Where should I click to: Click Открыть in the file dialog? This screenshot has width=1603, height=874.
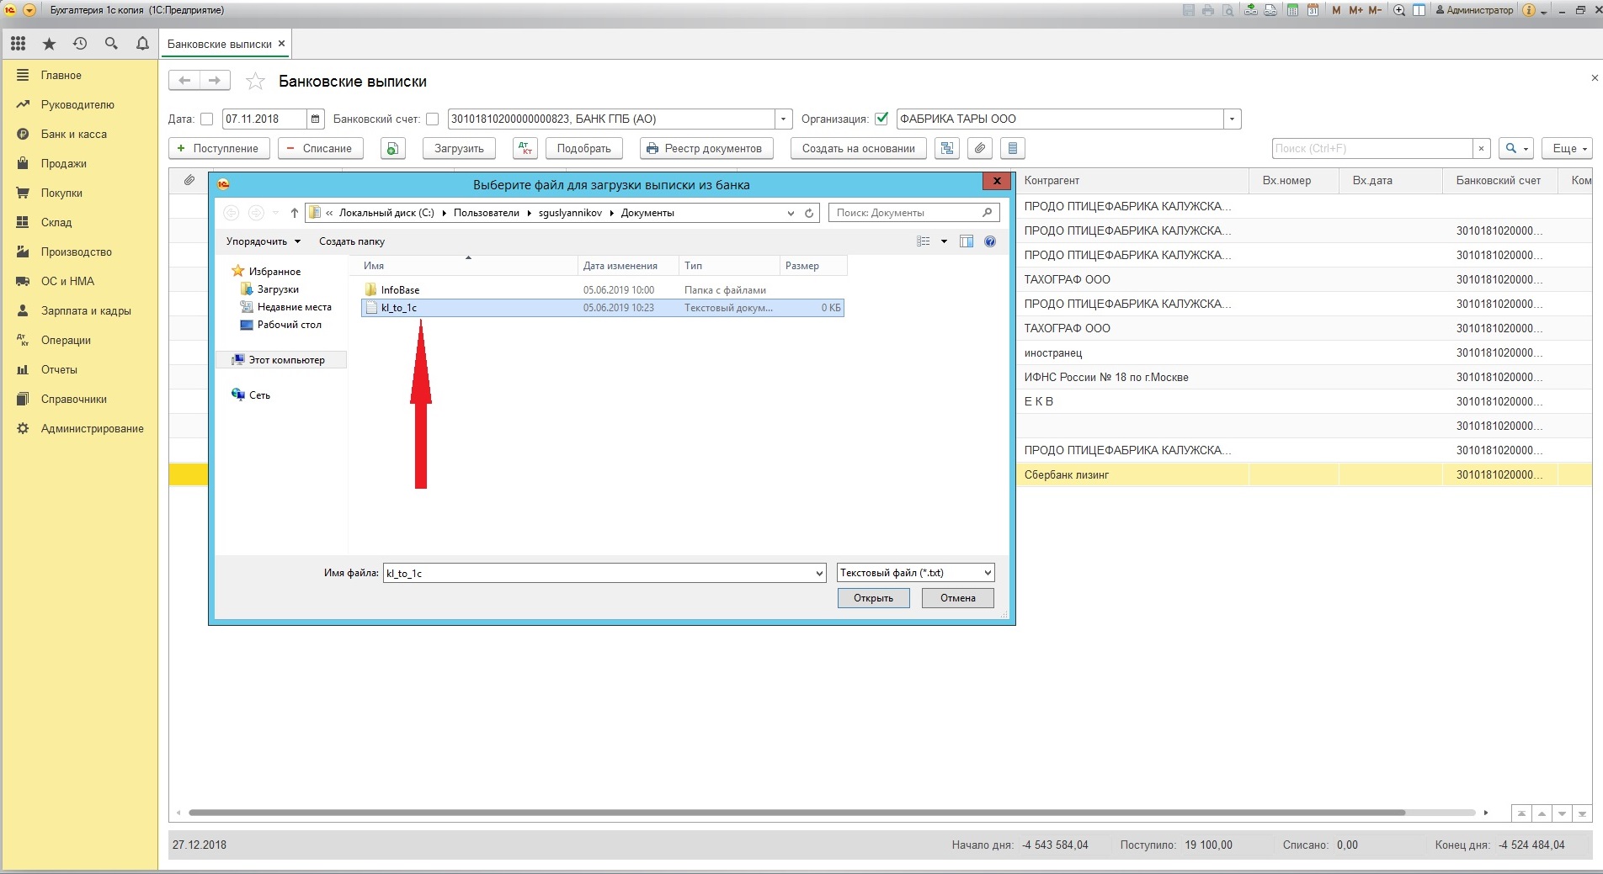[x=873, y=598]
